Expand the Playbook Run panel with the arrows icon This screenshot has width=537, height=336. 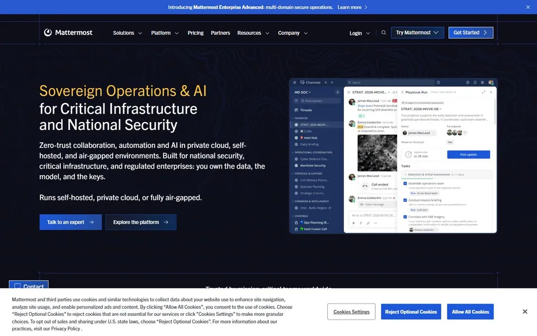[x=483, y=92]
